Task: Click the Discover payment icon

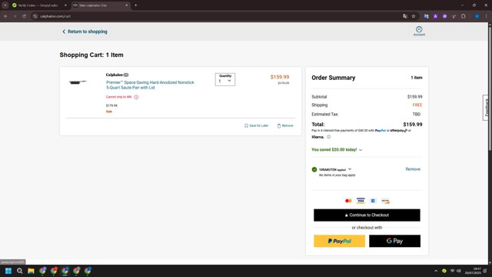Action: point(385,201)
